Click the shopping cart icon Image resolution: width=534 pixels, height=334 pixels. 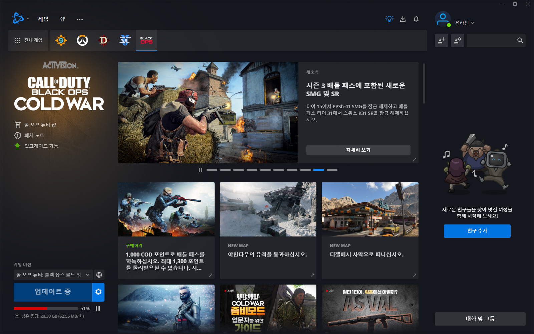18,125
